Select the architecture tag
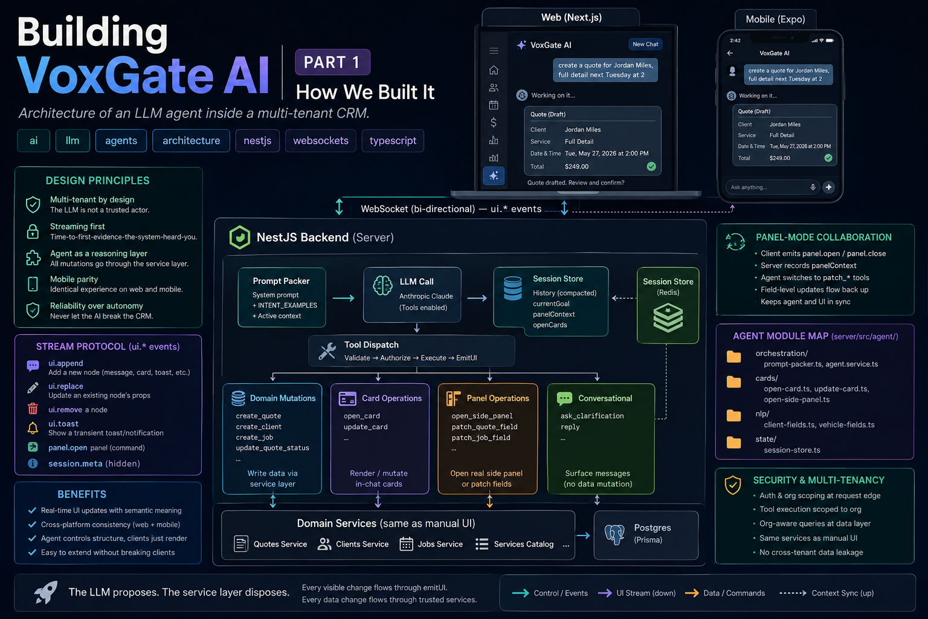This screenshot has height=619, width=928. coord(191,140)
